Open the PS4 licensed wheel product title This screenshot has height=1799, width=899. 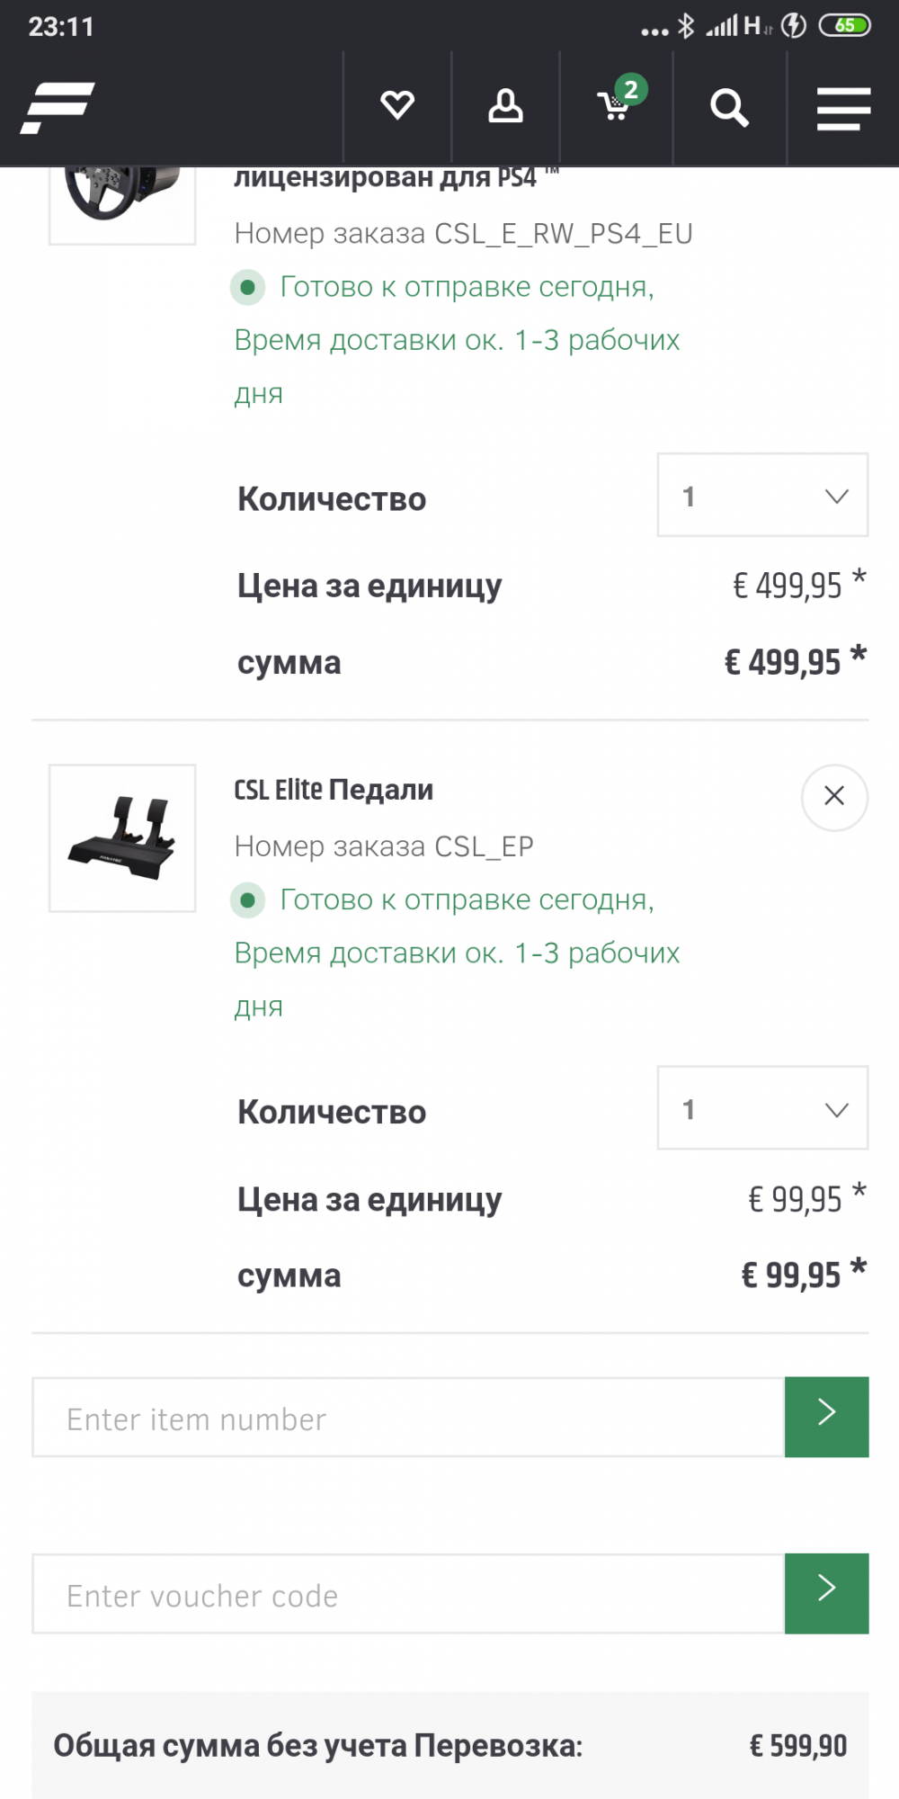click(x=385, y=178)
